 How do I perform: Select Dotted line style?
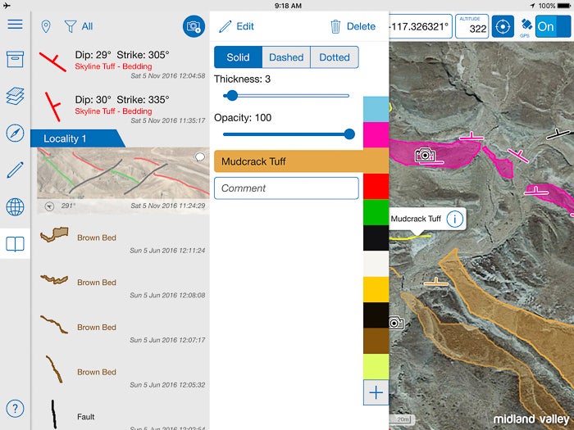click(335, 57)
